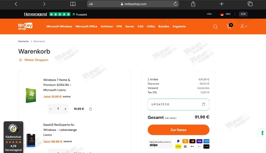Click the Discount -18,00 € value
Image resolution: width=266 pixels, height=153 pixels.
coord(204,84)
